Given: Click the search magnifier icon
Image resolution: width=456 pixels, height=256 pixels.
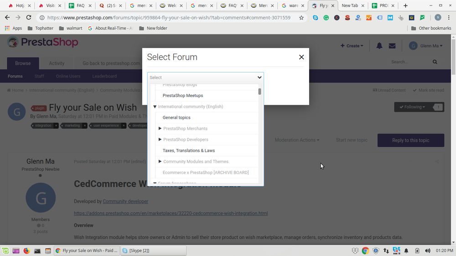Looking at the screenshot, I should [435, 62].
